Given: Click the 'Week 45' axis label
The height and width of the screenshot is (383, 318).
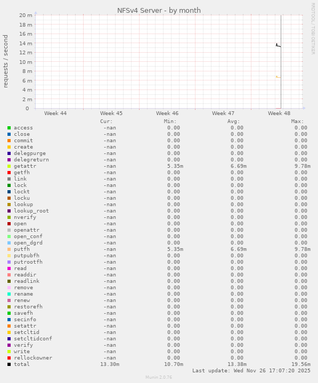Looking at the screenshot, I should pyautogui.click(x=111, y=113).
